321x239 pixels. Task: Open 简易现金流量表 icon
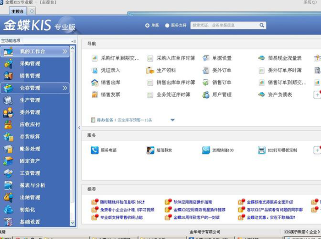coord(261,58)
